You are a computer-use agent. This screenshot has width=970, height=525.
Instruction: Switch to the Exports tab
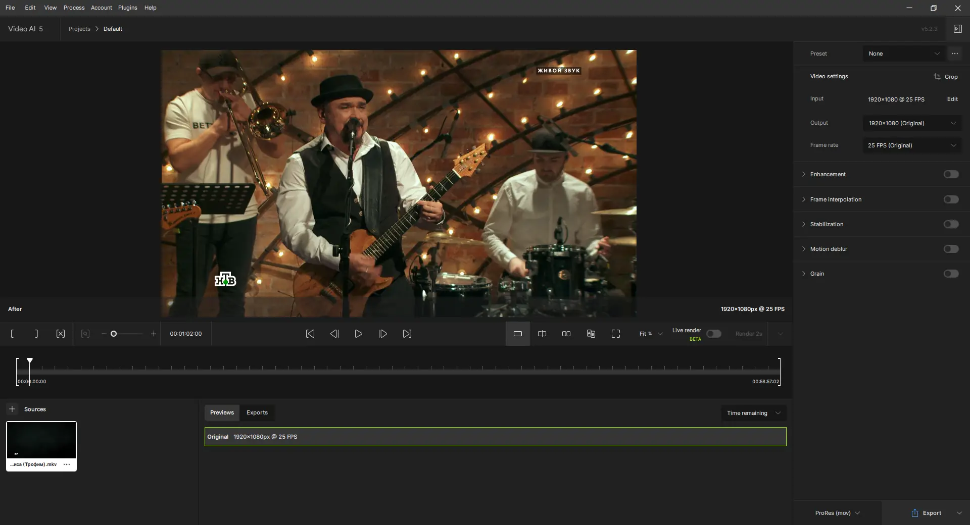pos(257,412)
